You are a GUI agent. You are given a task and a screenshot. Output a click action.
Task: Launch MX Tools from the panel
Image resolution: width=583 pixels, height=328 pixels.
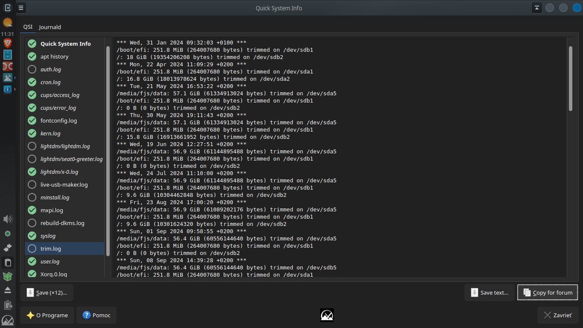coord(7,78)
